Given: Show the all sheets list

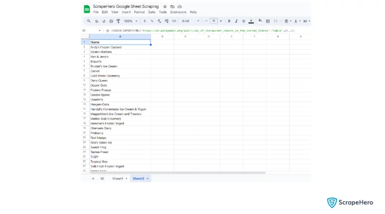Looking at the screenshot, I should coord(102,179).
